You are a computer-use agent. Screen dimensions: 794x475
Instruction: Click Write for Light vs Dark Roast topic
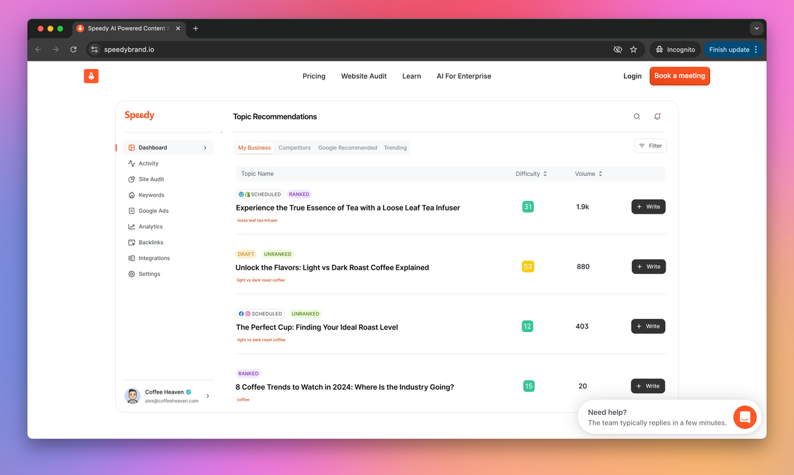[x=648, y=267]
